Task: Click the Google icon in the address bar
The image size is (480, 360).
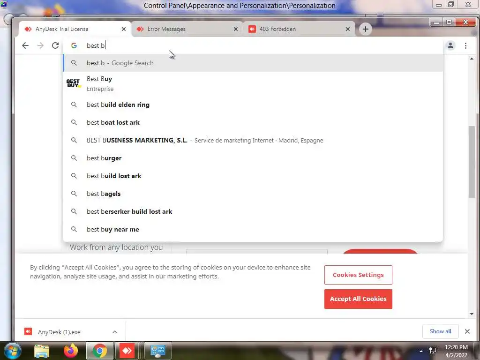Action: [74, 45]
